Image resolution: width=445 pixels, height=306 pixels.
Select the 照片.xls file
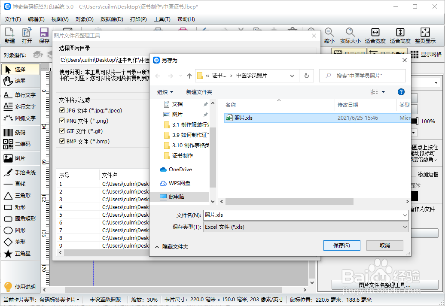tap(317, 118)
